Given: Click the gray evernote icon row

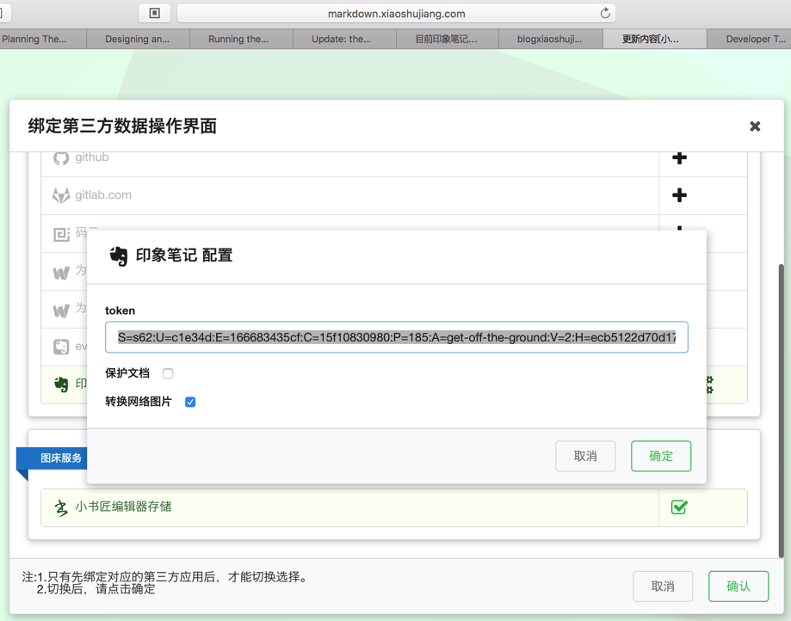Looking at the screenshot, I should tap(61, 347).
